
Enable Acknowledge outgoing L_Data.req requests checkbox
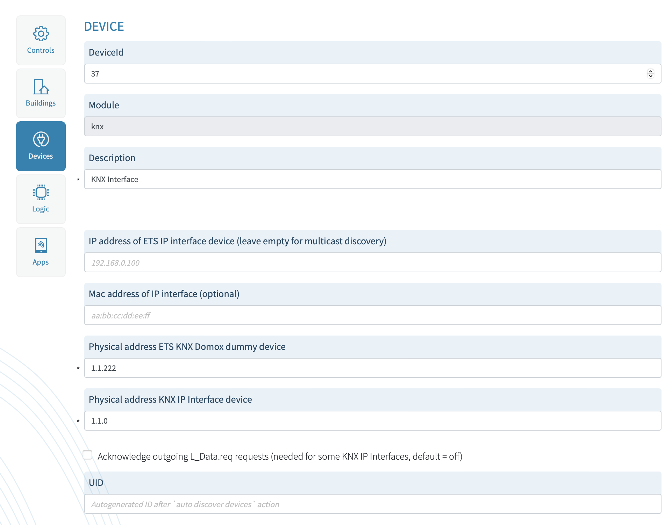[x=88, y=455]
